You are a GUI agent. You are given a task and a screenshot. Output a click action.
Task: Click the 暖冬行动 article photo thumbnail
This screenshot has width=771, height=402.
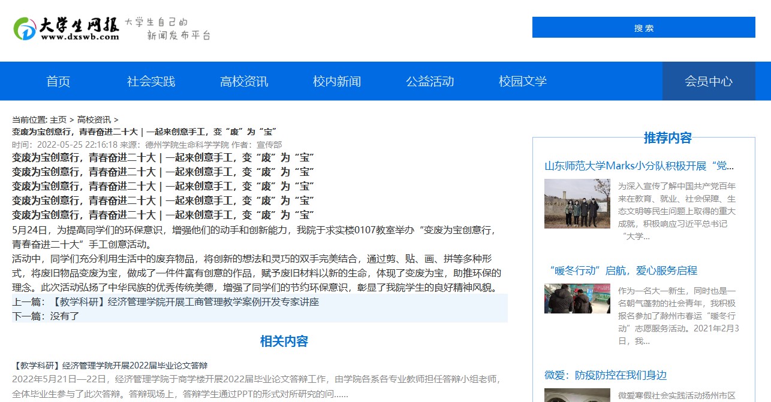coord(577,299)
